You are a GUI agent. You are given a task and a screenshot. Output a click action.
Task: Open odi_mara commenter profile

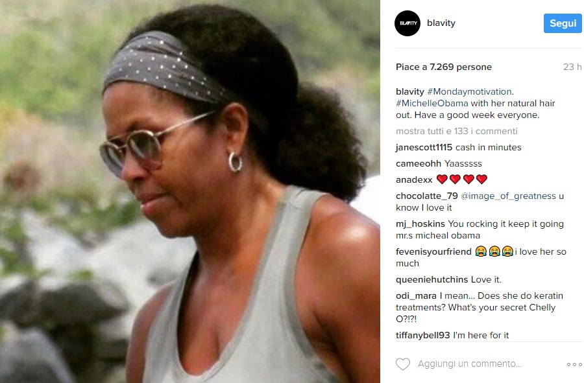(416, 296)
